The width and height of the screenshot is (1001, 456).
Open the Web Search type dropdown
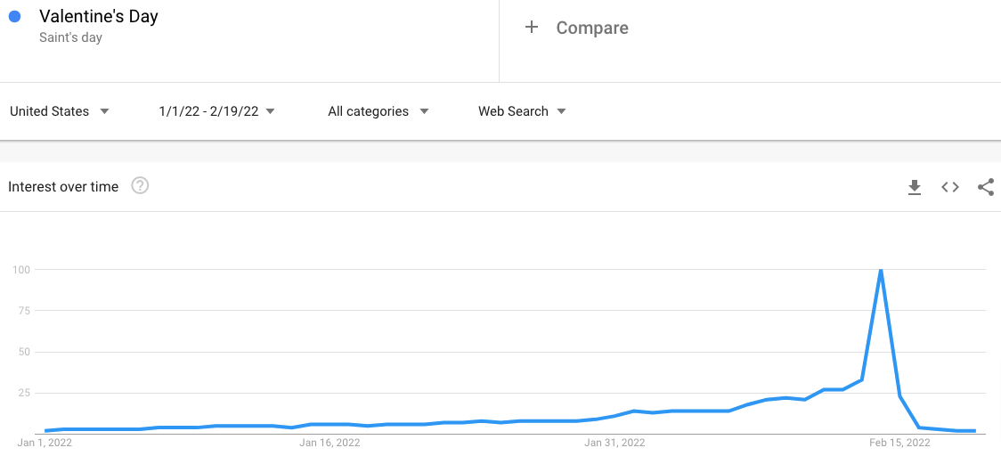point(522,111)
